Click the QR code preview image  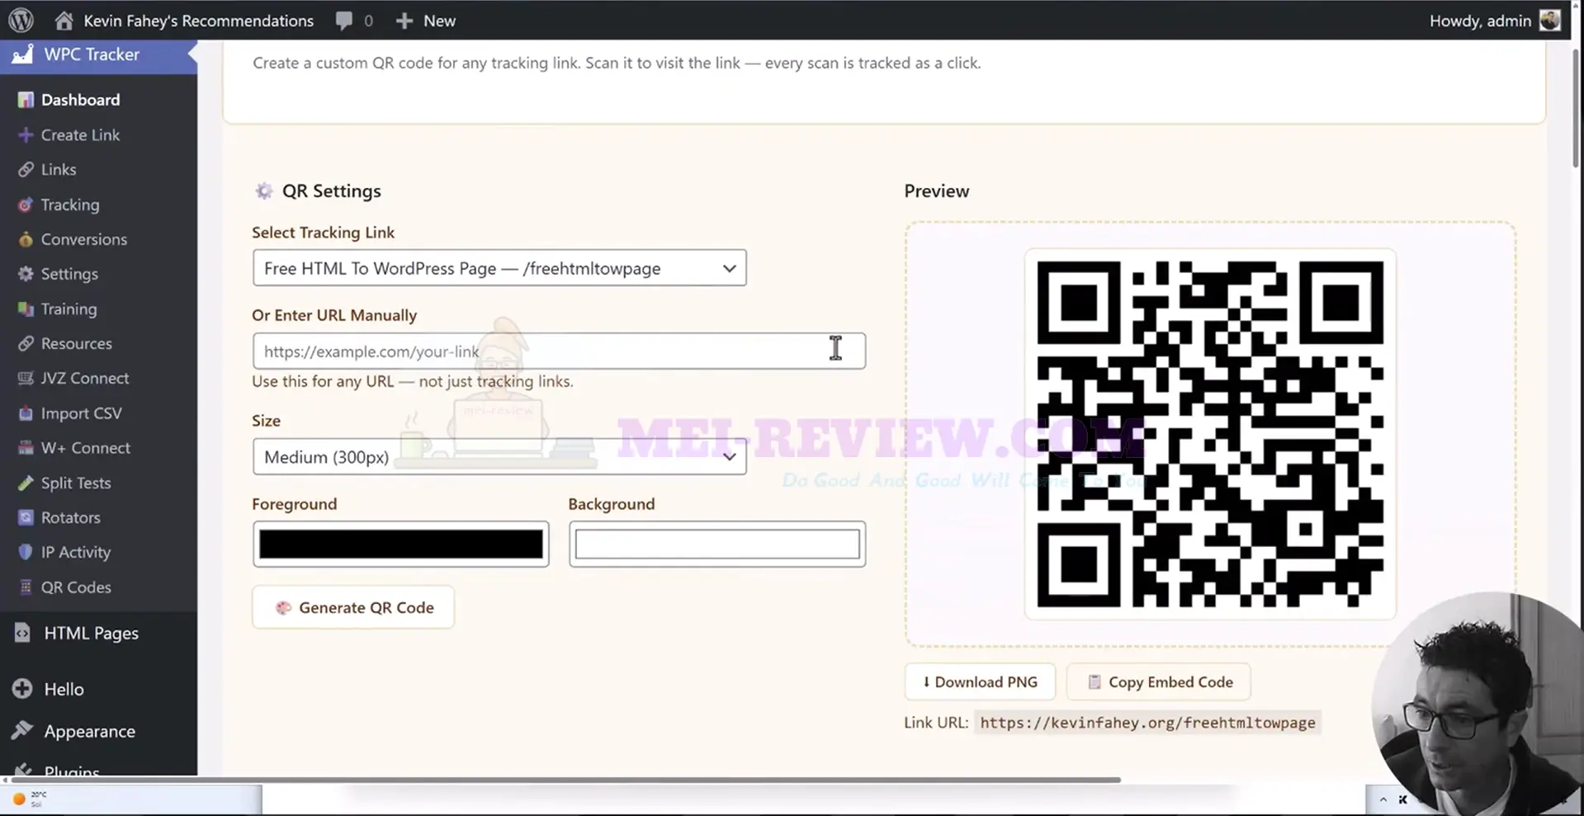pos(1210,434)
